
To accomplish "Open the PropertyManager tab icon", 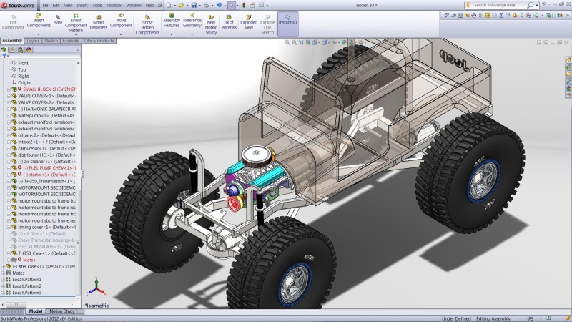I will point(12,49).
